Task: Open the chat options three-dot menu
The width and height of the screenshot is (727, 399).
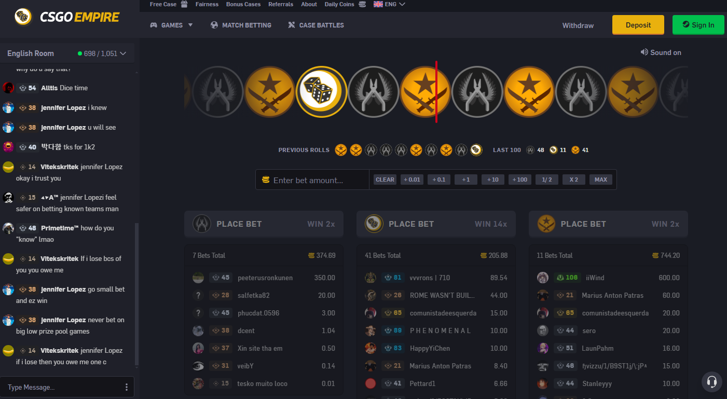Action: coord(127,387)
